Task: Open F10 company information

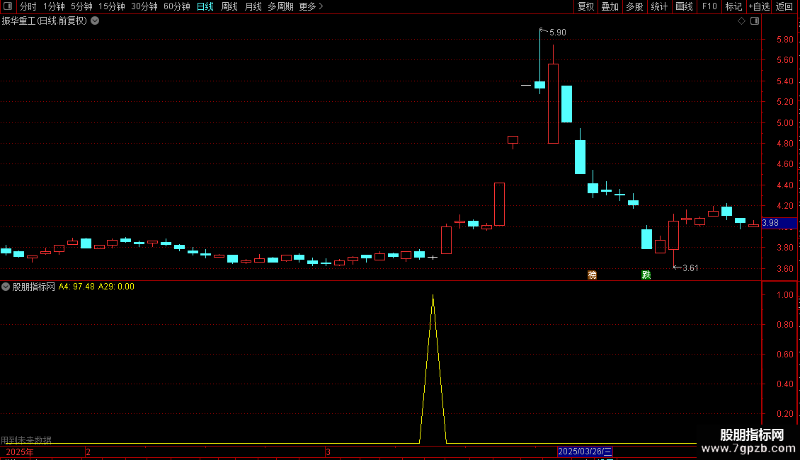Action: pyautogui.click(x=709, y=6)
